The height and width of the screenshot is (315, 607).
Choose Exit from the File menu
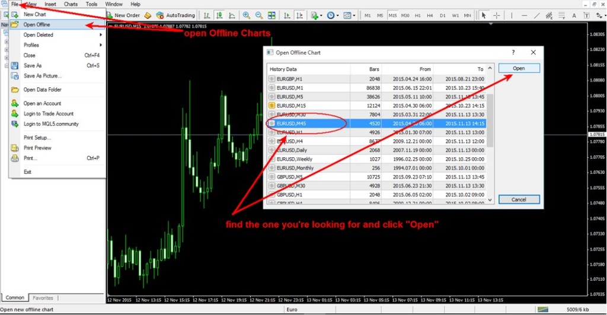point(57,171)
